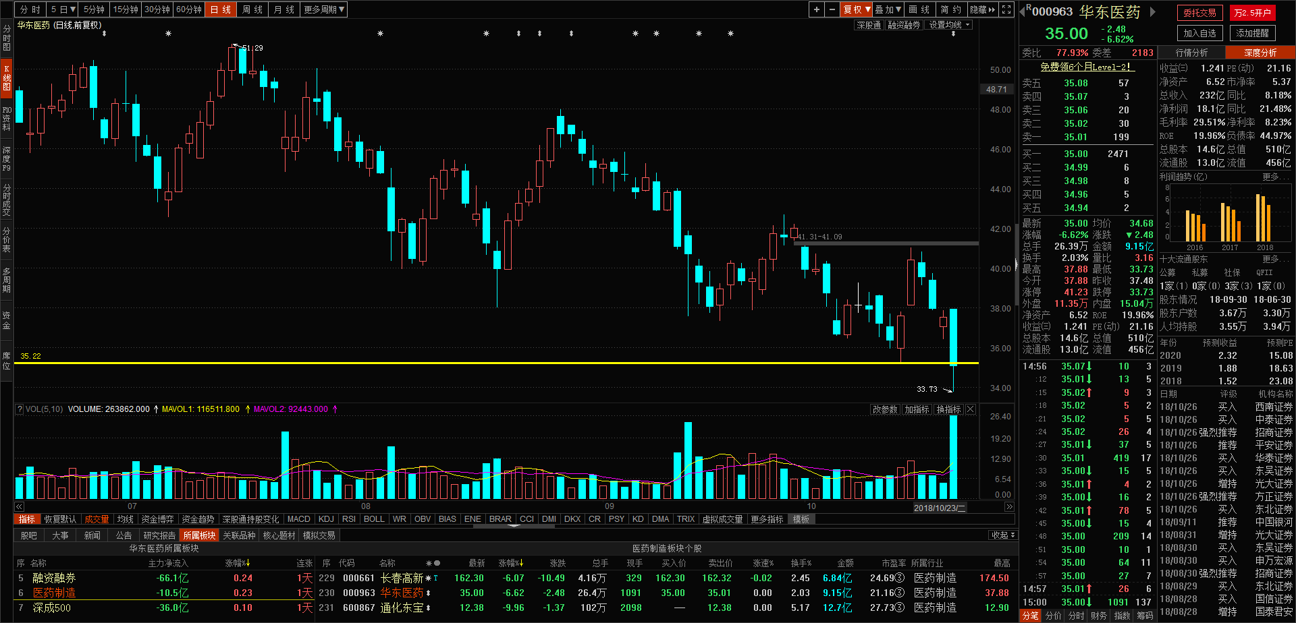Screen dimensions: 1296x623
Task: Click 换指标 in volume panel
Action: click(x=948, y=409)
